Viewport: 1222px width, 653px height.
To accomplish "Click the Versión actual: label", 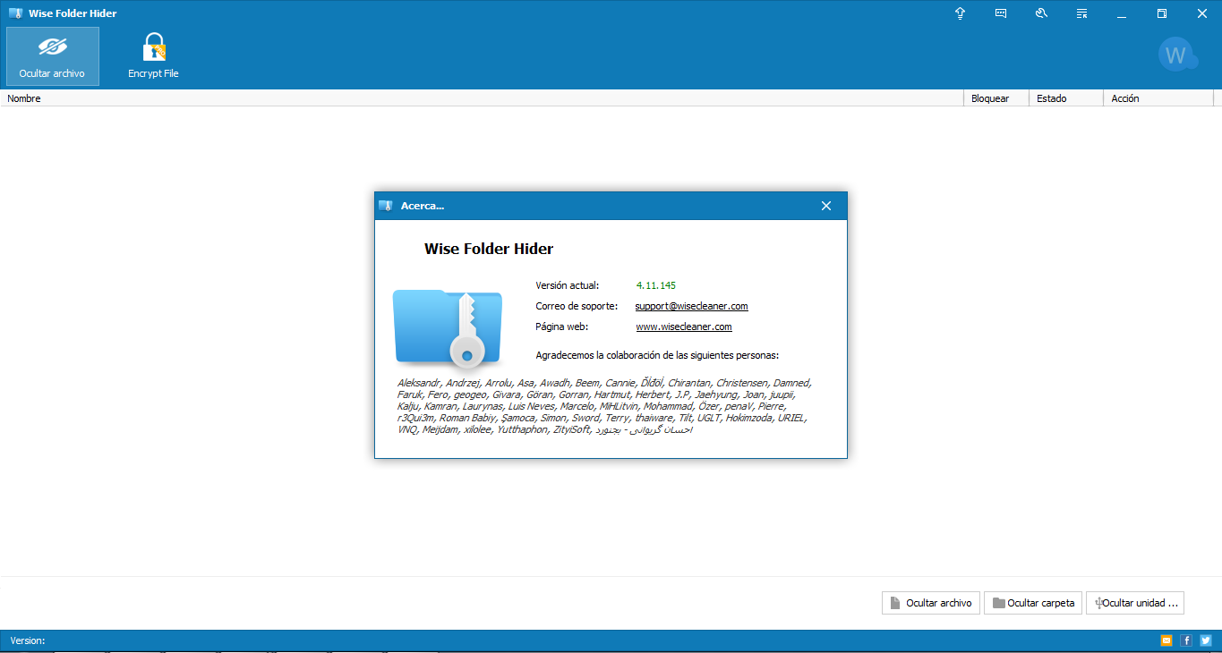I will 568,285.
